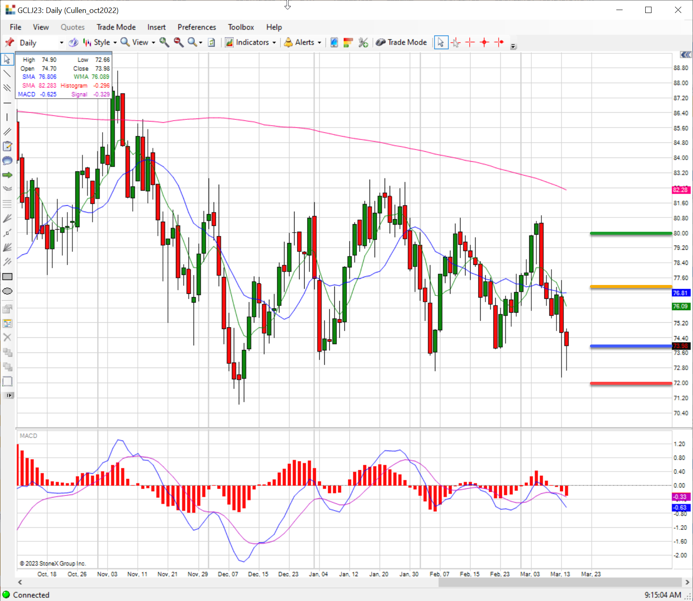Viewport: 693px width, 601px height.
Task: Open the Daily timeframe dropdown
Action: pos(41,43)
